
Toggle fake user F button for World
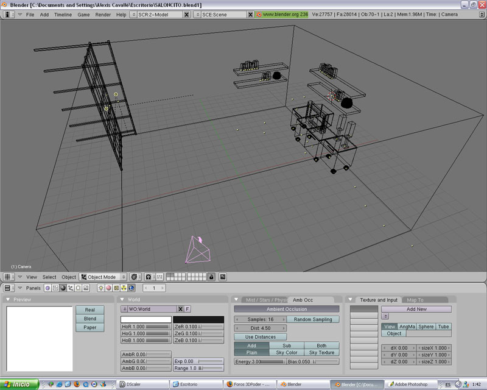click(187, 309)
